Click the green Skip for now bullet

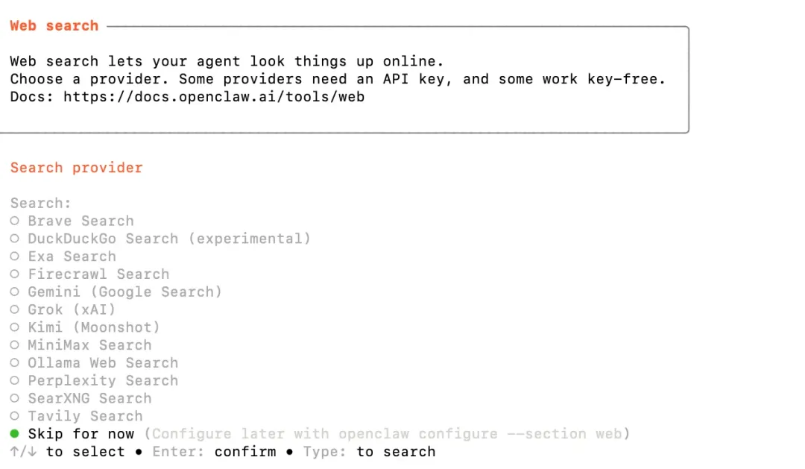[14, 434]
